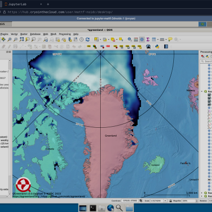Expand the Measure tool dropdown arrow

tap(166, 40)
